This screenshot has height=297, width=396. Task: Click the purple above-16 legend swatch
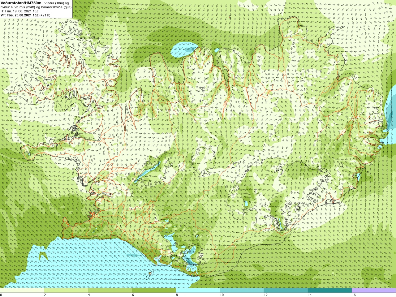click(374, 291)
